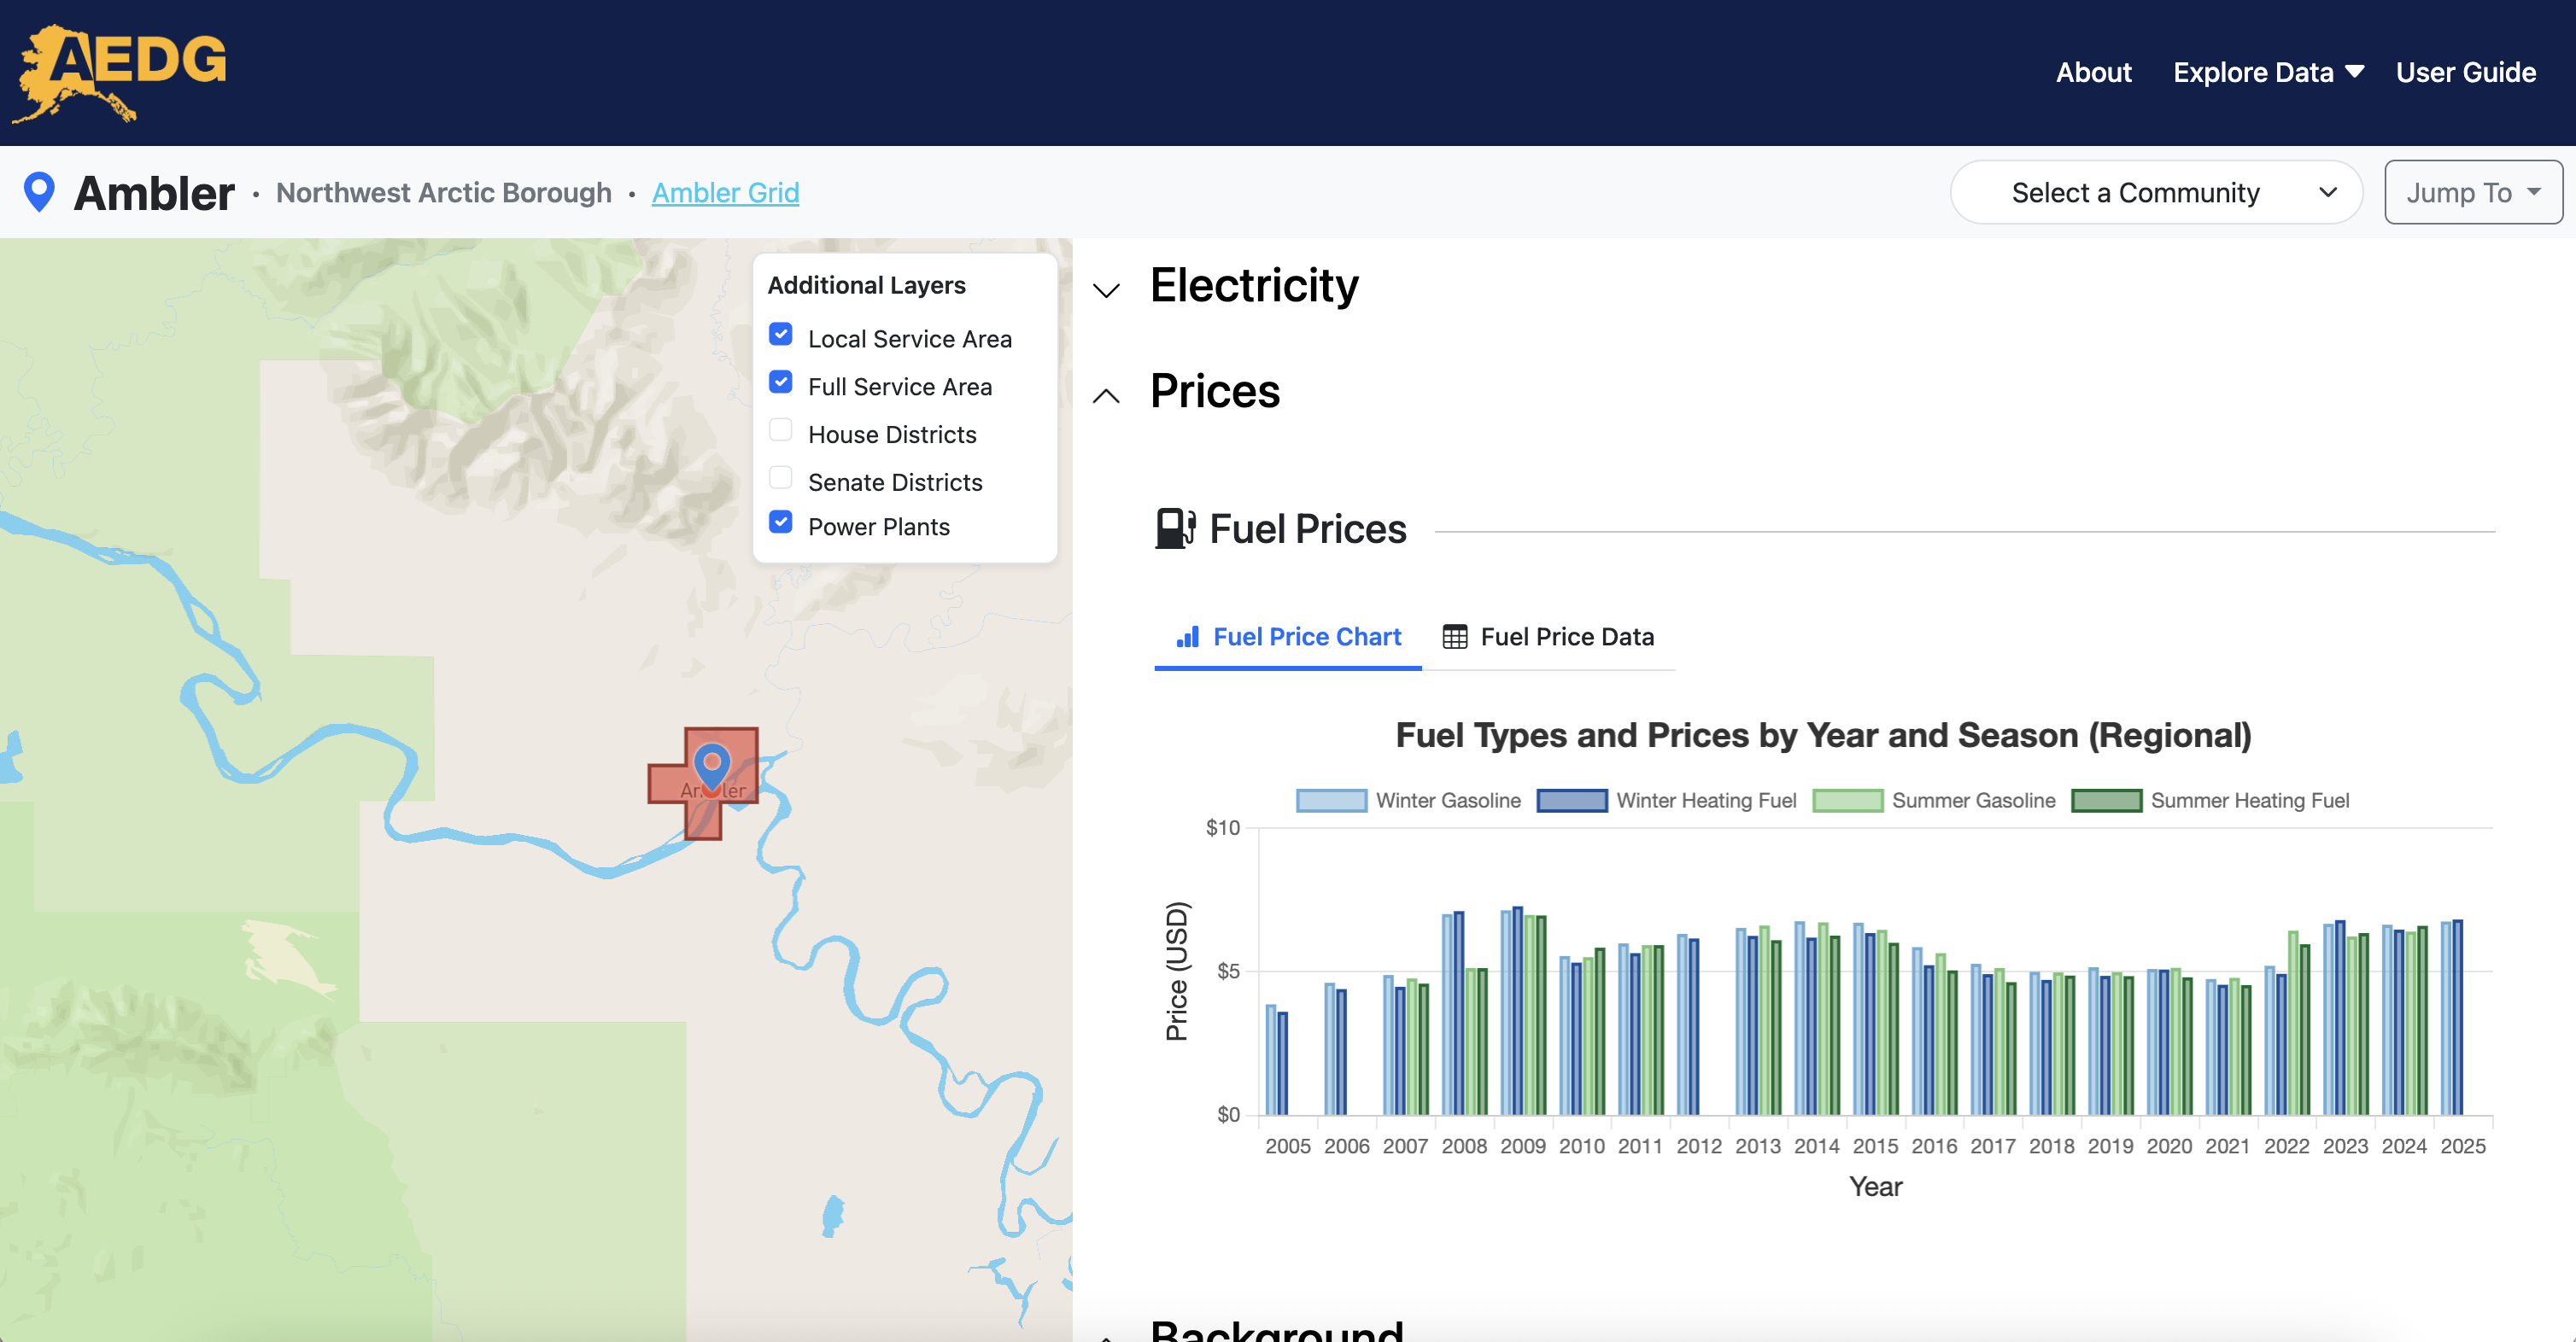Viewport: 2576px width, 1342px height.
Task: Click the AEDG Alaska logo
Action: click(120, 72)
